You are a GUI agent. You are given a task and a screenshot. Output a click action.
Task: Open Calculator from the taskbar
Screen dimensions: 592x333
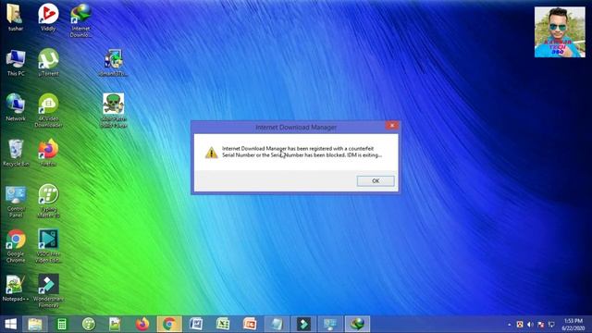(62, 324)
